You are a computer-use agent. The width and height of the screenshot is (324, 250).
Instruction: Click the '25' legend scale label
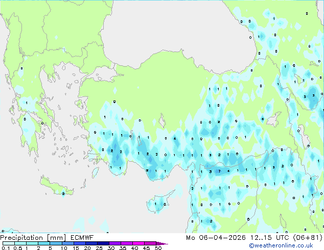point(99,248)
